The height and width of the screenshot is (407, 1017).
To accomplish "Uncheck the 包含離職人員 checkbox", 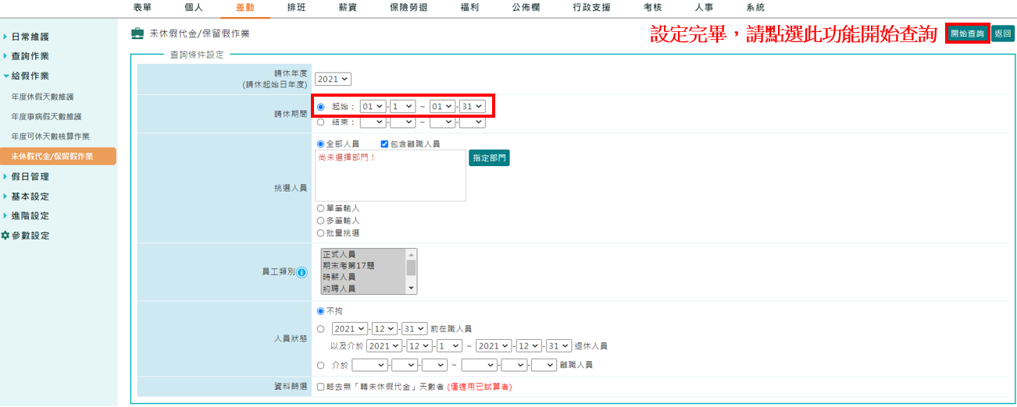I will 385,144.
